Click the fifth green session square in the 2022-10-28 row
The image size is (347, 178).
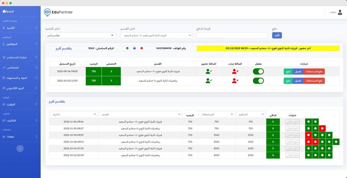tap(336, 142)
